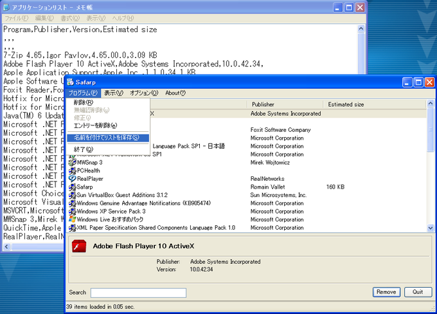Click the 7-Zip 4.65 line in Notepad
This screenshot has width=437, height=314.
[x=80, y=55]
